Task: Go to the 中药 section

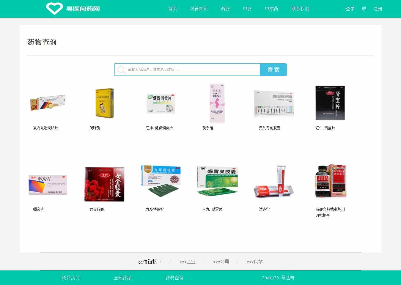Action: click(x=247, y=9)
